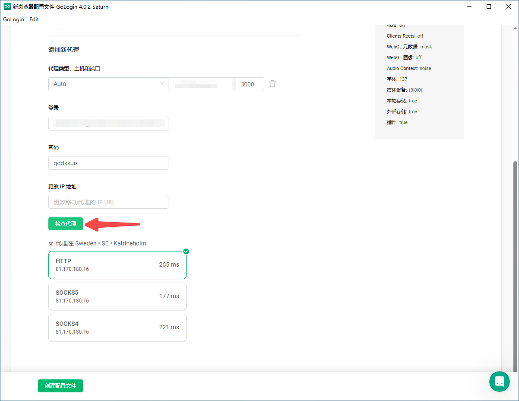Click the 检查代理 check proxy button

click(66, 224)
